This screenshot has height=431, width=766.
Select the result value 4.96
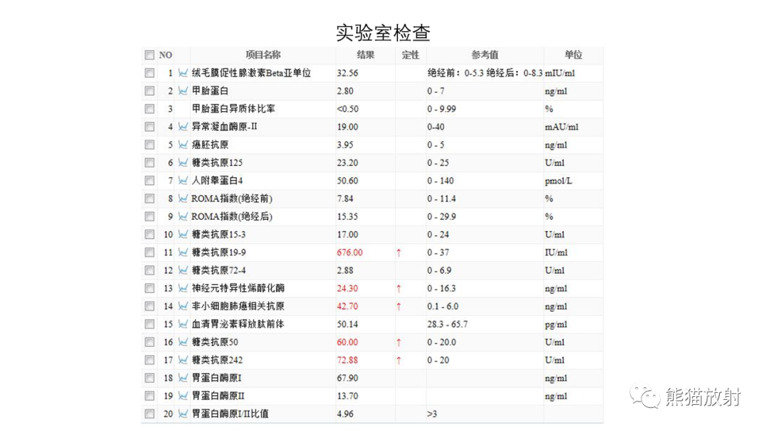click(345, 414)
